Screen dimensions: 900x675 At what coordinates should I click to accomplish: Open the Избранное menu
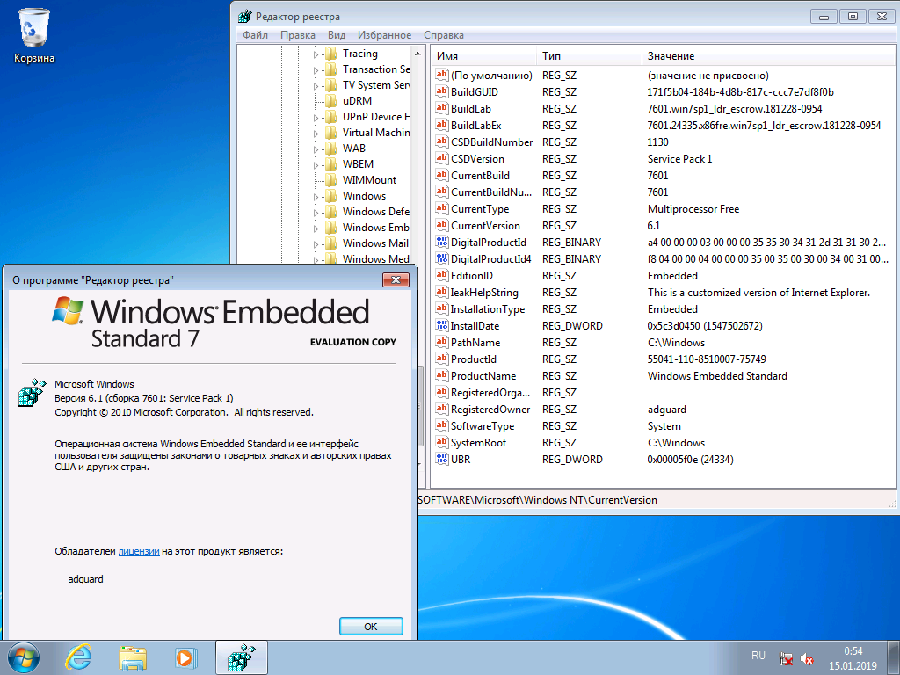click(x=384, y=35)
